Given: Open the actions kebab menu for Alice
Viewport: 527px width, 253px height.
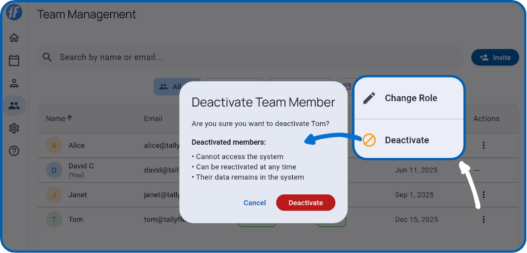Looking at the screenshot, I should tap(483, 145).
